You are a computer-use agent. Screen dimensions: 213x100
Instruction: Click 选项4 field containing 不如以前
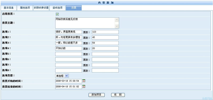pyautogui.click(x=69, y=49)
